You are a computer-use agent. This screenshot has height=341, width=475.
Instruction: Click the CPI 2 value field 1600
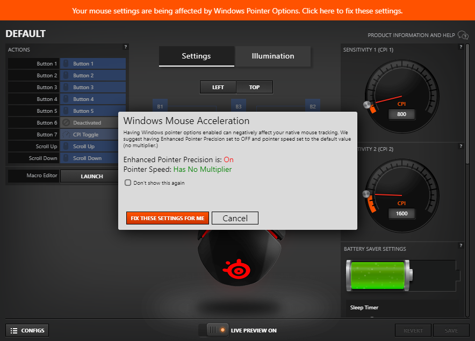pyautogui.click(x=402, y=214)
